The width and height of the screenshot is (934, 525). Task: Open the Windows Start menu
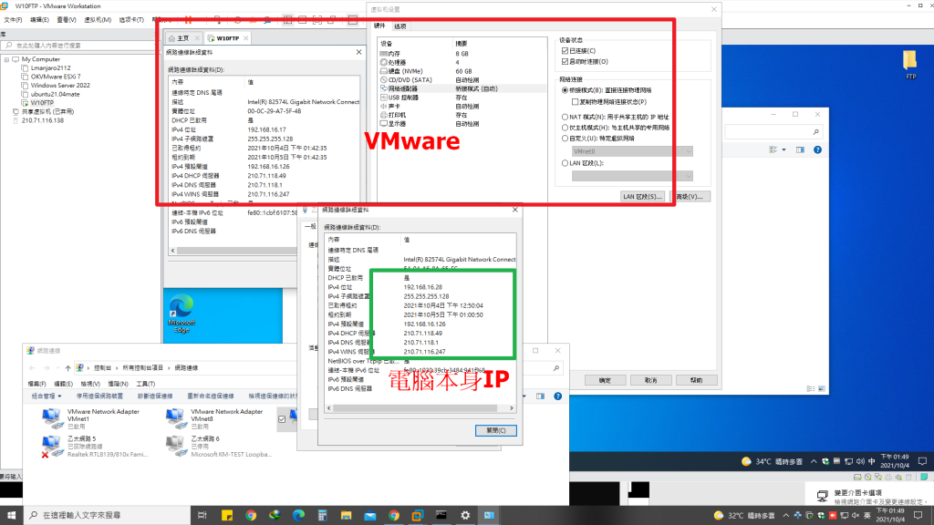click(x=11, y=515)
